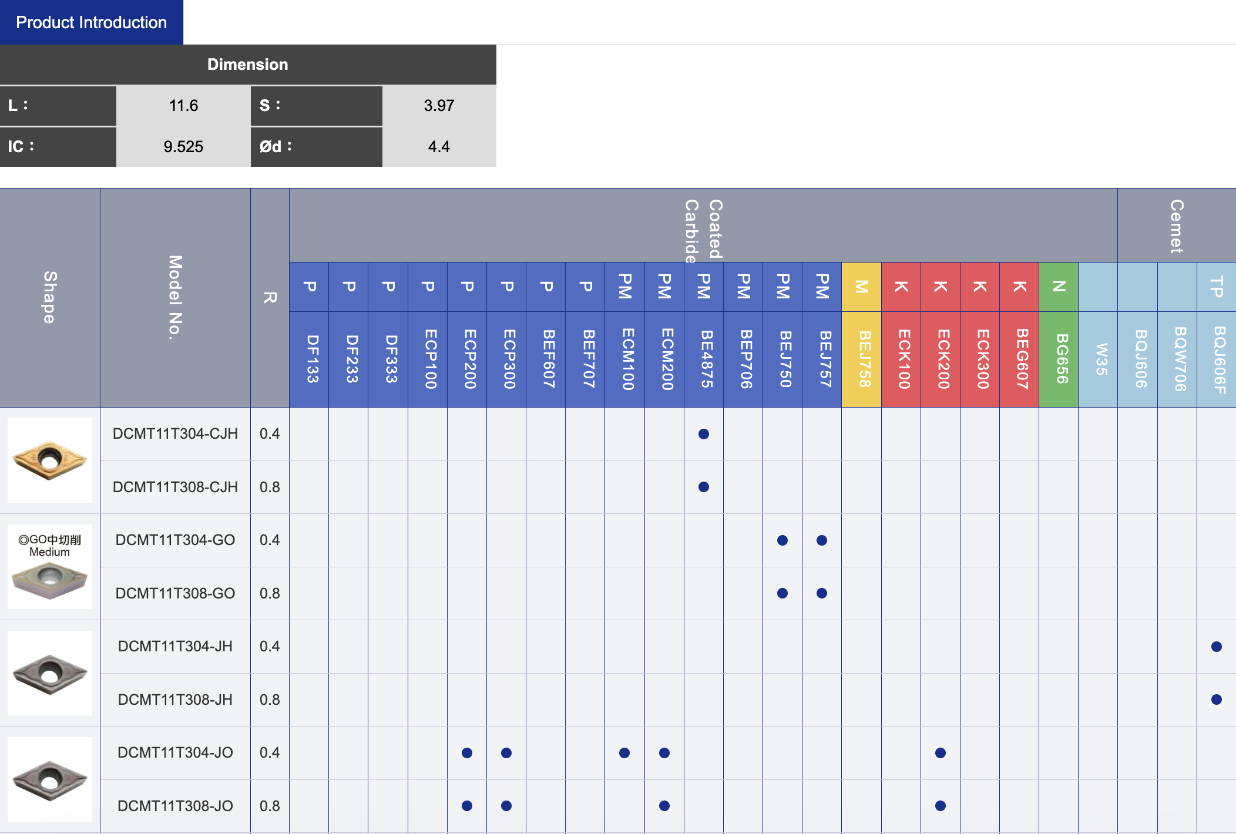Click the ECP200 dot for DCMT11T304-JO
Screen dimensions: 1236x834
(467, 753)
